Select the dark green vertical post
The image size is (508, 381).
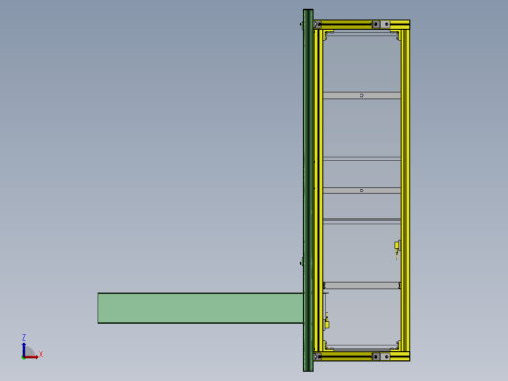coord(308,190)
